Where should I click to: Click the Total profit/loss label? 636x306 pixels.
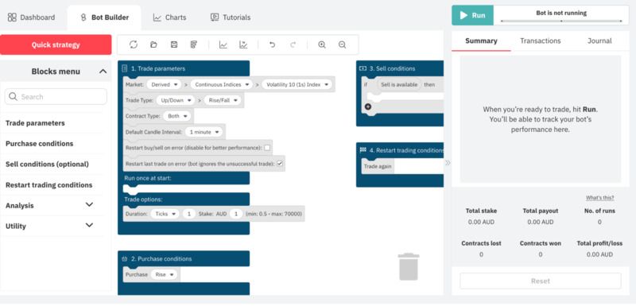pos(599,243)
